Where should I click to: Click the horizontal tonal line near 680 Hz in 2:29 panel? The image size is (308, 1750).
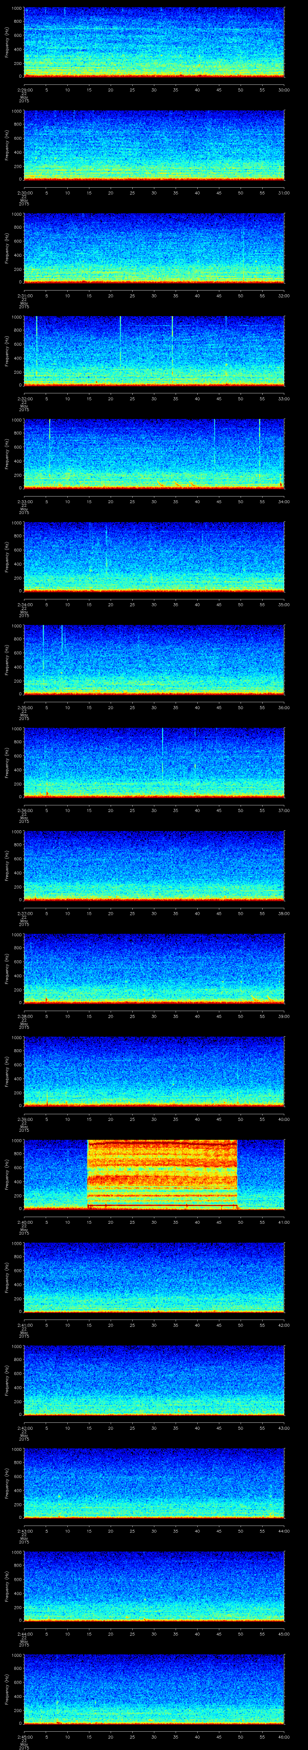[154, 29]
